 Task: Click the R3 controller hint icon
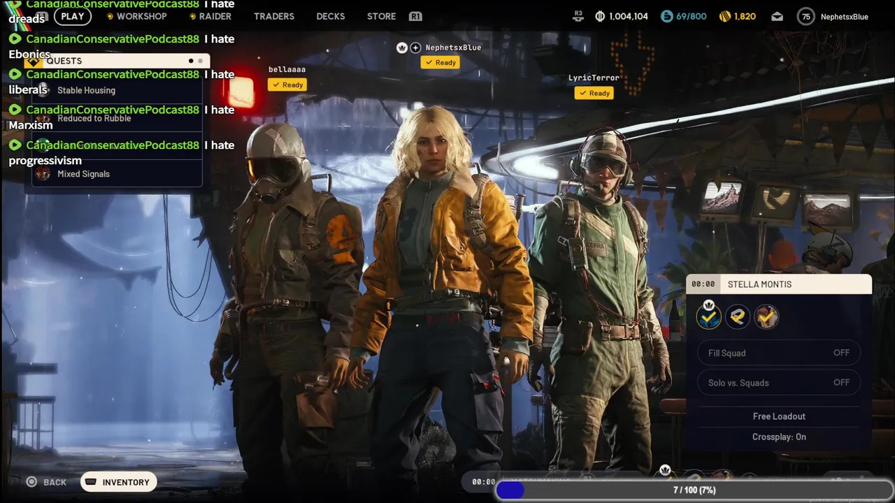click(578, 15)
